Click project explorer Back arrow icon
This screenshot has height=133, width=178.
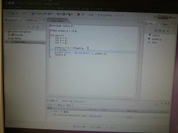click(x=20, y=27)
